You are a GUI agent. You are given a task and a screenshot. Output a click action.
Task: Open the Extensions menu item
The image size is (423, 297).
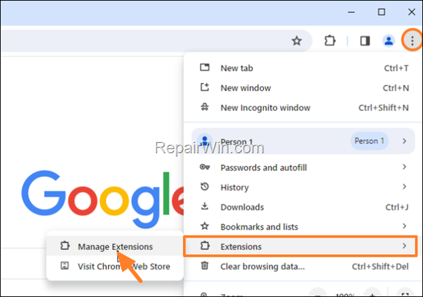(301, 246)
